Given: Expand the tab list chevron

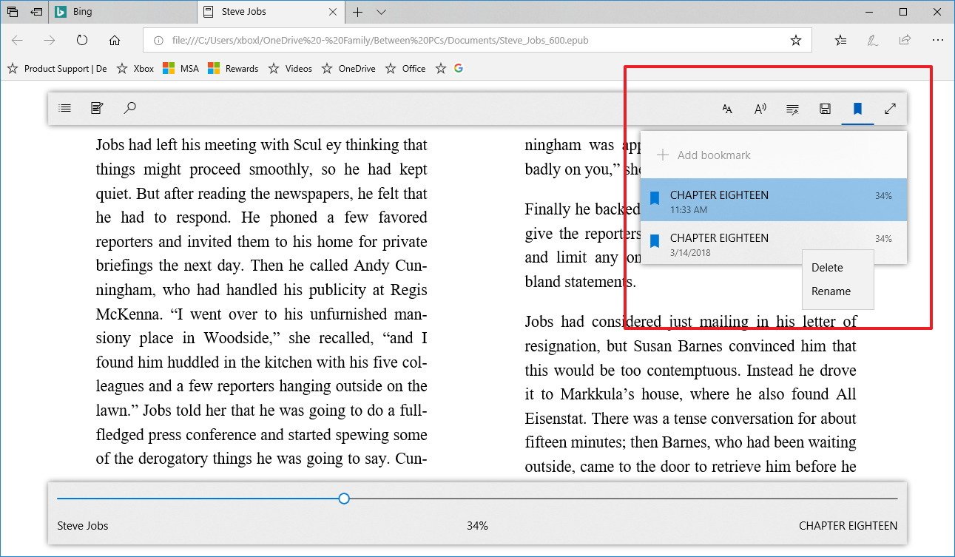Looking at the screenshot, I should pyautogui.click(x=381, y=12).
